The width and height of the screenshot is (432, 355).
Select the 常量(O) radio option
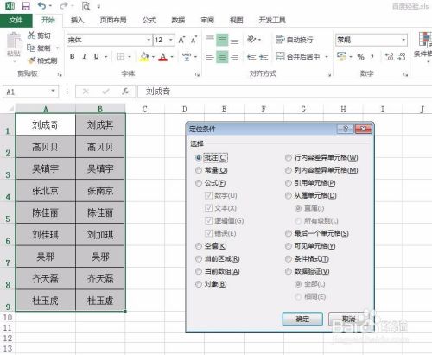[x=198, y=170]
